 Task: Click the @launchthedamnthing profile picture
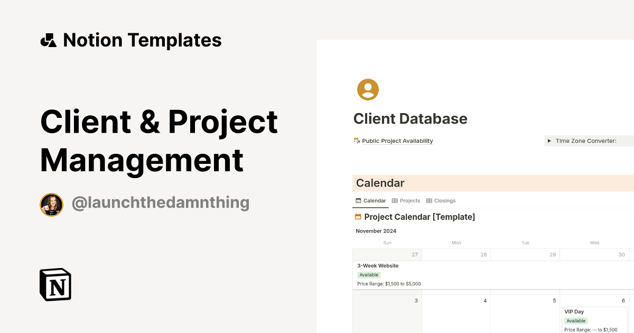point(51,205)
